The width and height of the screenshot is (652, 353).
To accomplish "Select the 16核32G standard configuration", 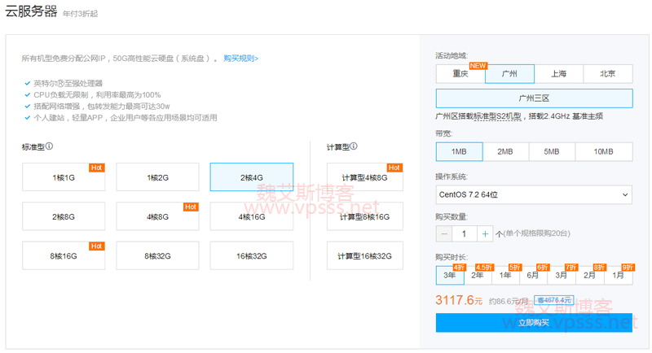I will tap(251, 255).
